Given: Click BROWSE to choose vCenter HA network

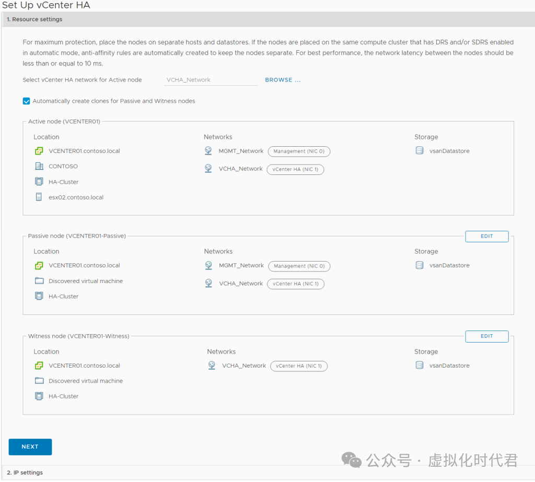Looking at the screenshot, I should pyautogui.click(x=283, y=80).
